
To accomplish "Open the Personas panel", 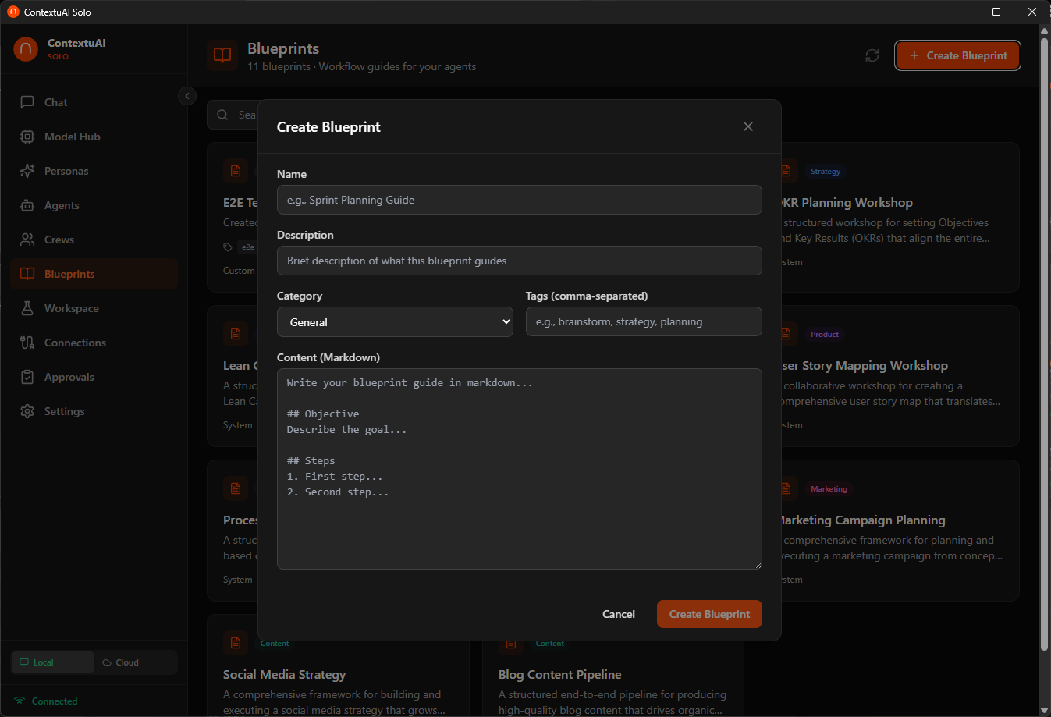I will (65, 171).
